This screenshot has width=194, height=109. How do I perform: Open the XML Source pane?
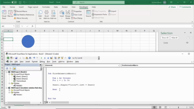(88, 14)
